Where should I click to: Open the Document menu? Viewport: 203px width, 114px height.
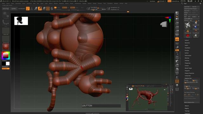pos(18,3)
